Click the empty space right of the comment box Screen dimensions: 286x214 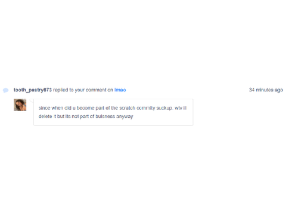tap(238, 112)
